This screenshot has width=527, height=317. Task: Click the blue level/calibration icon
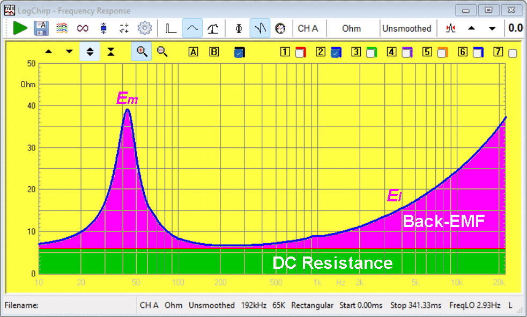pyautogui.click(x=103, y=28)
